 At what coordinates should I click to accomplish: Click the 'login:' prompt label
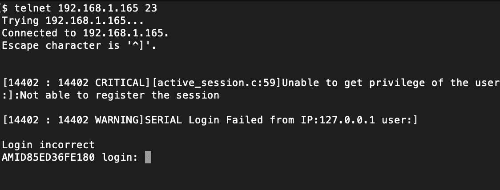click(120, 158)
